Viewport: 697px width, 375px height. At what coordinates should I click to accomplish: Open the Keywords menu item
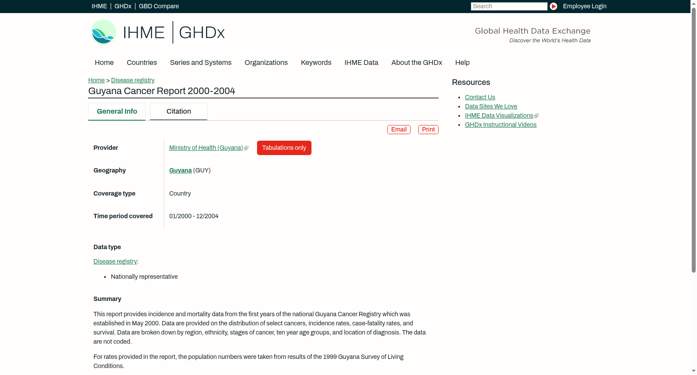click(316, 63)
